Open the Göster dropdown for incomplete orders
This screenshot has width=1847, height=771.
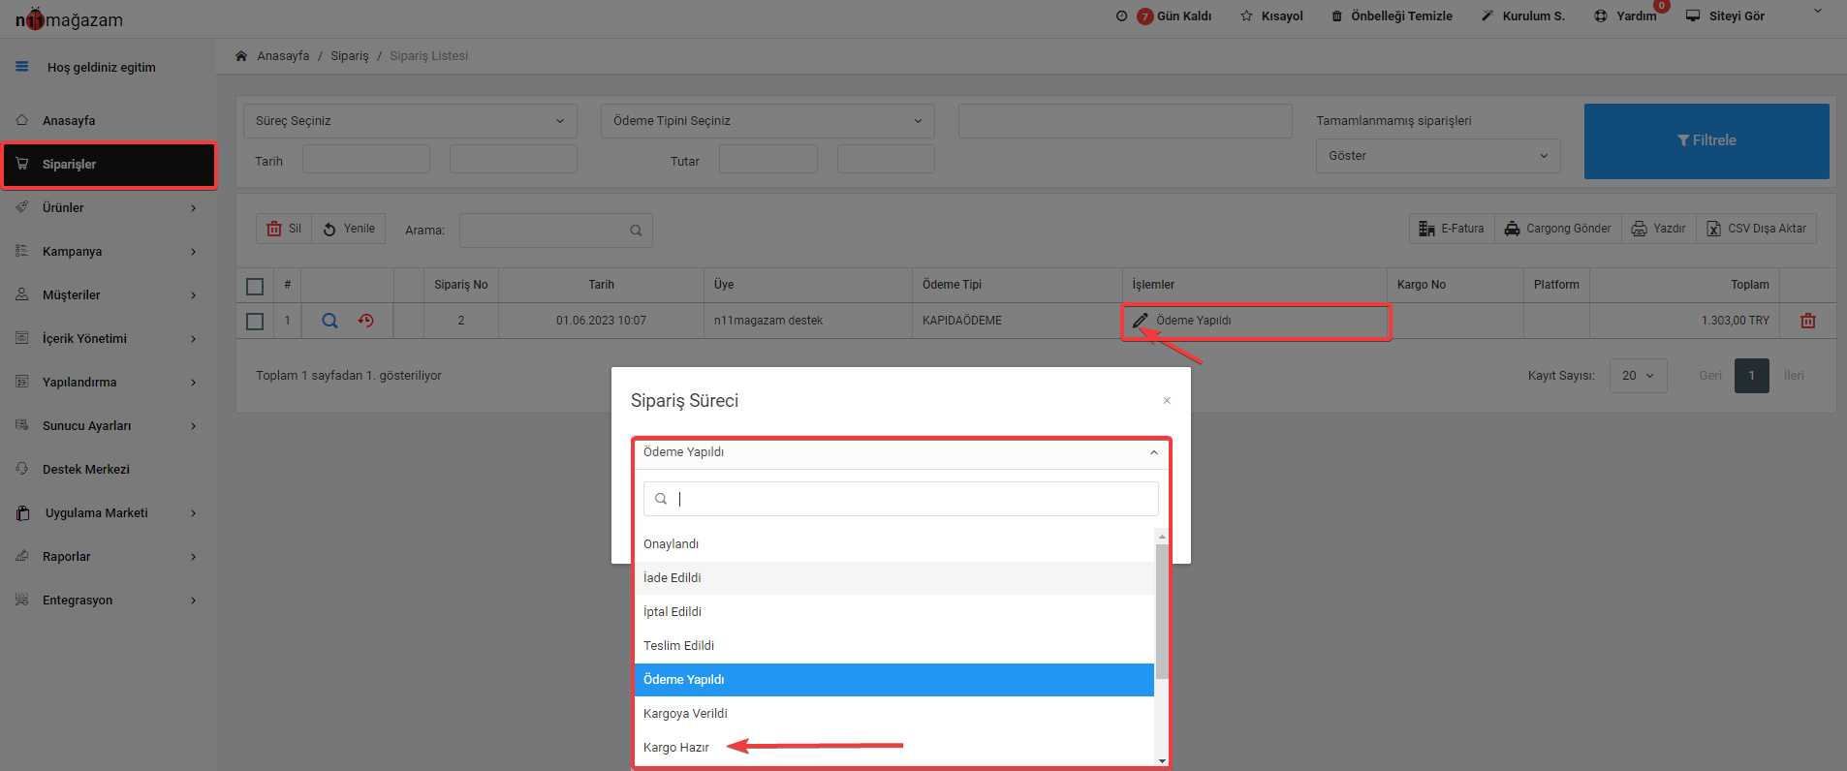coord(1438,156)
